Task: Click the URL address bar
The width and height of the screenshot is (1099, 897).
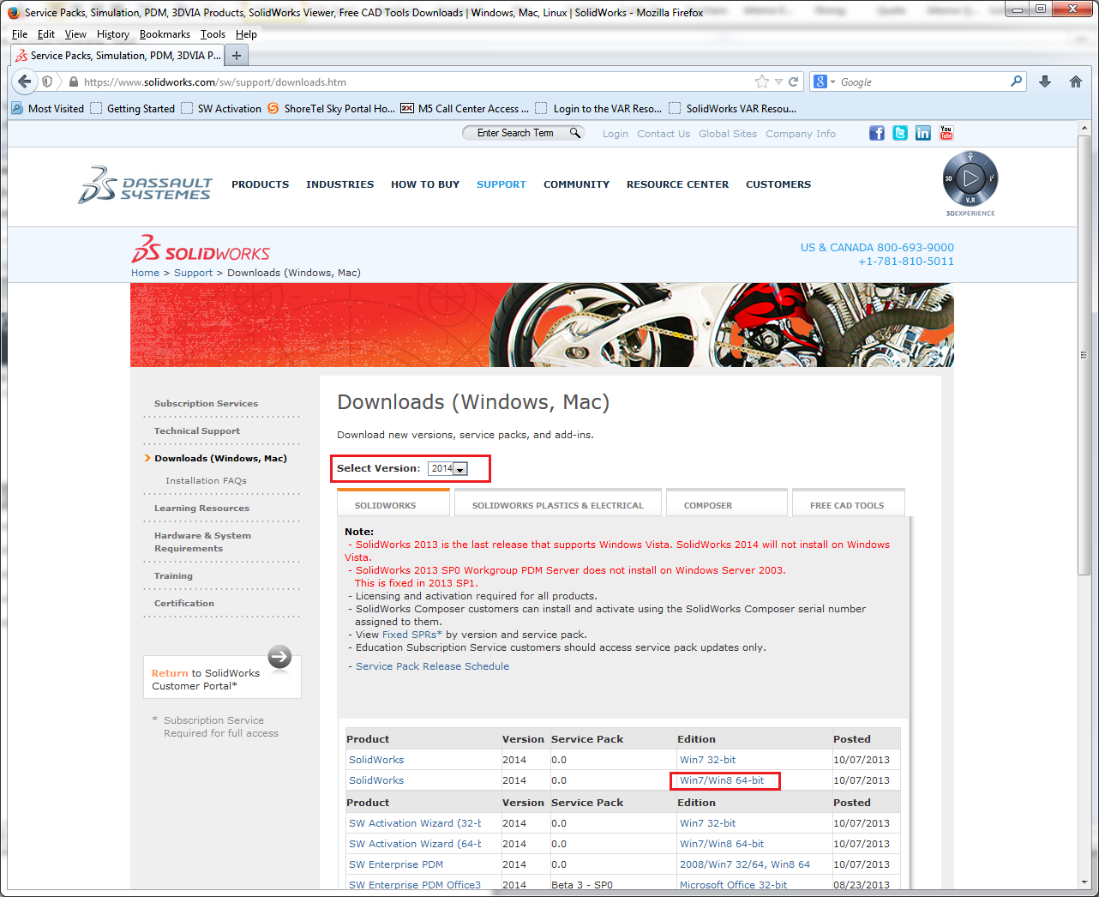Action: 416,82
